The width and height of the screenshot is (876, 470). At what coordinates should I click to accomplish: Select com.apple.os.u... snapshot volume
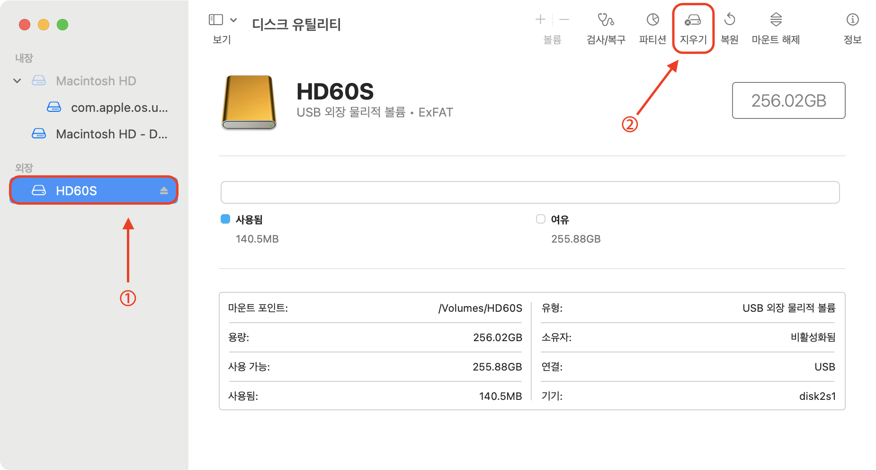click(119, 108)
